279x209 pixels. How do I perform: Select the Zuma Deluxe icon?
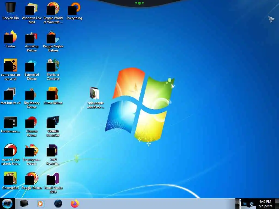pyautogui.click(x=53, y=96)
